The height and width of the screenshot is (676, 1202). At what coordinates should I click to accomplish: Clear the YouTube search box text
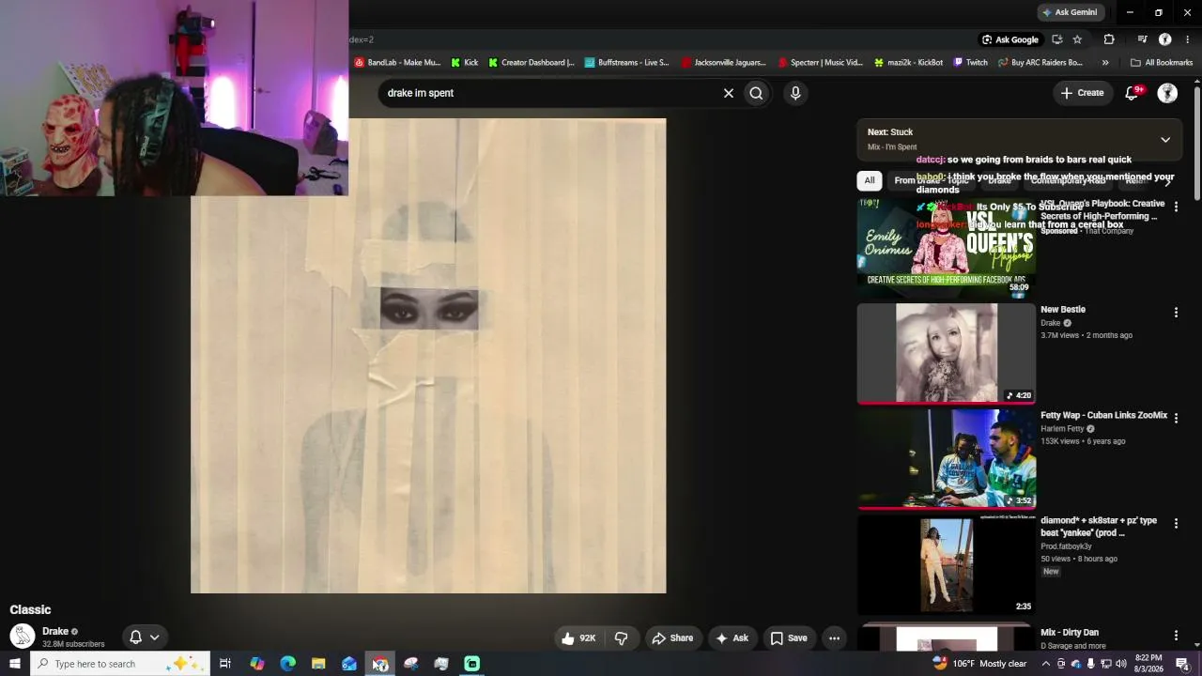pos(728,93)
